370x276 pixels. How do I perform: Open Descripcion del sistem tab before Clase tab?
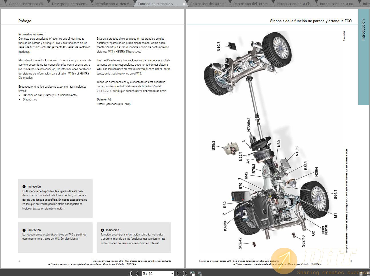pos(252,4)
